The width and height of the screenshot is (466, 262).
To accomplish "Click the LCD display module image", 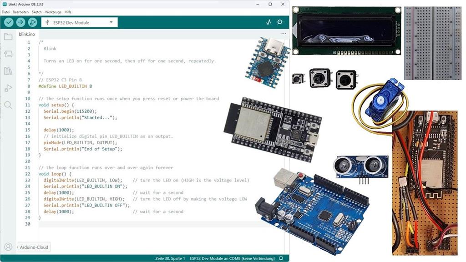I will (x=346, y=31).
